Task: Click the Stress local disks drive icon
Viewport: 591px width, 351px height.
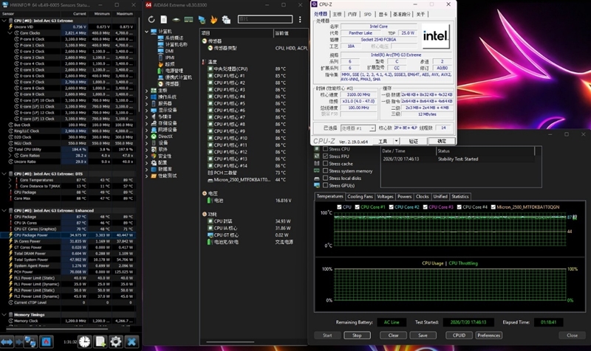Action: pos(317,178)
